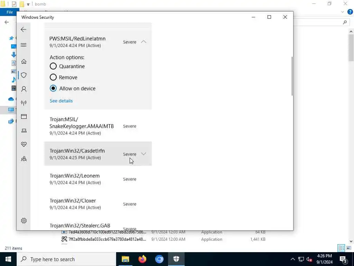Viewport: 354px width, 266px height.
Task: Open the Home page icon in sidebar
Action: point(24,61)
